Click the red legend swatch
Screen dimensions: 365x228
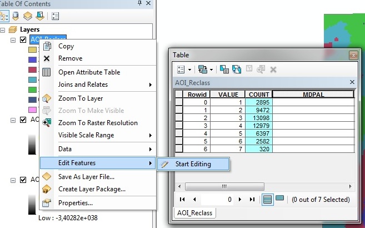(32, 70)
